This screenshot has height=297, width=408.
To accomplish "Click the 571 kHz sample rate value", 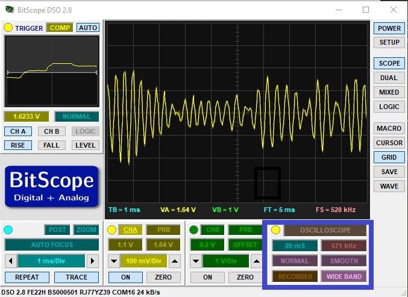I will click(x=344, y=246).
